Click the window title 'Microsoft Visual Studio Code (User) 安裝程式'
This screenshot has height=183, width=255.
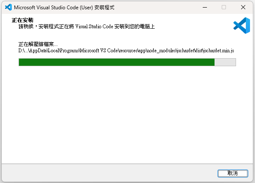point(64,8)
